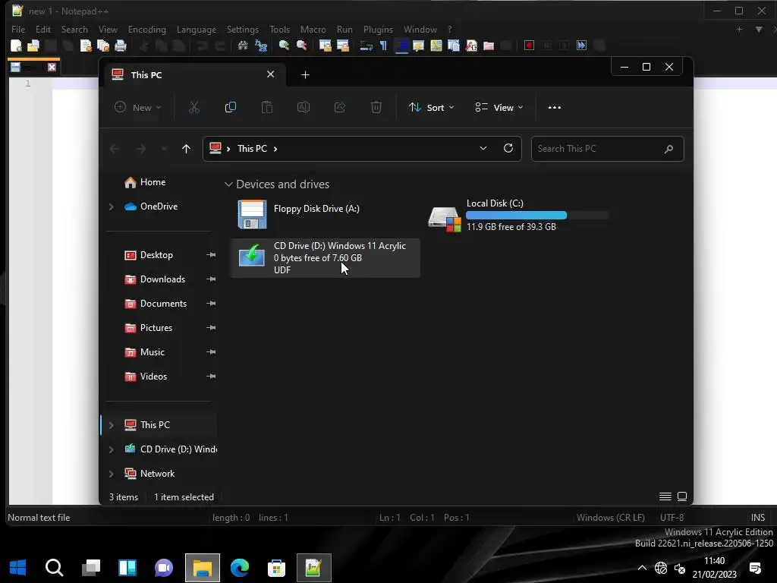The width and height of the screenshot is (777, 583).
Task: Open the Sort dropdown in Explorer
Action: click(431, 108)
